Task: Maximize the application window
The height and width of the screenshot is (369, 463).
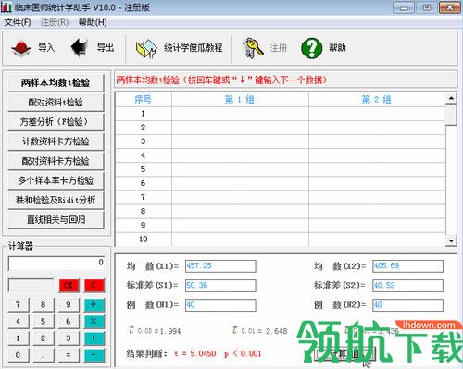Action: point(427,7)
